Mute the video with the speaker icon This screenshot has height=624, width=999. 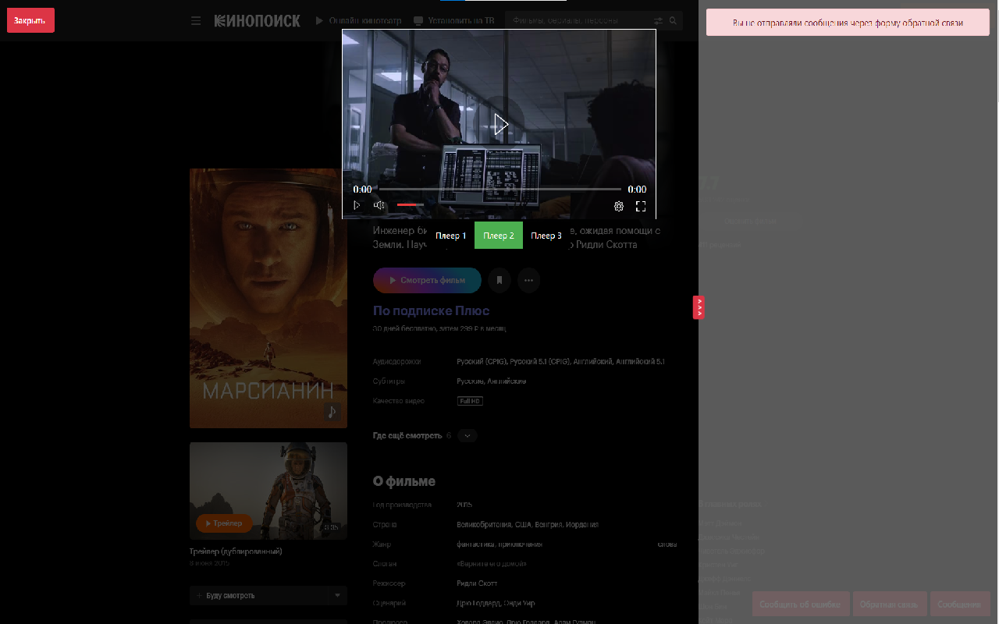point(379,204)
